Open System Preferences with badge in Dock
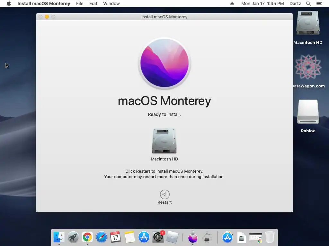The width and height of the screenshot is (329, 246). (158, 237)
